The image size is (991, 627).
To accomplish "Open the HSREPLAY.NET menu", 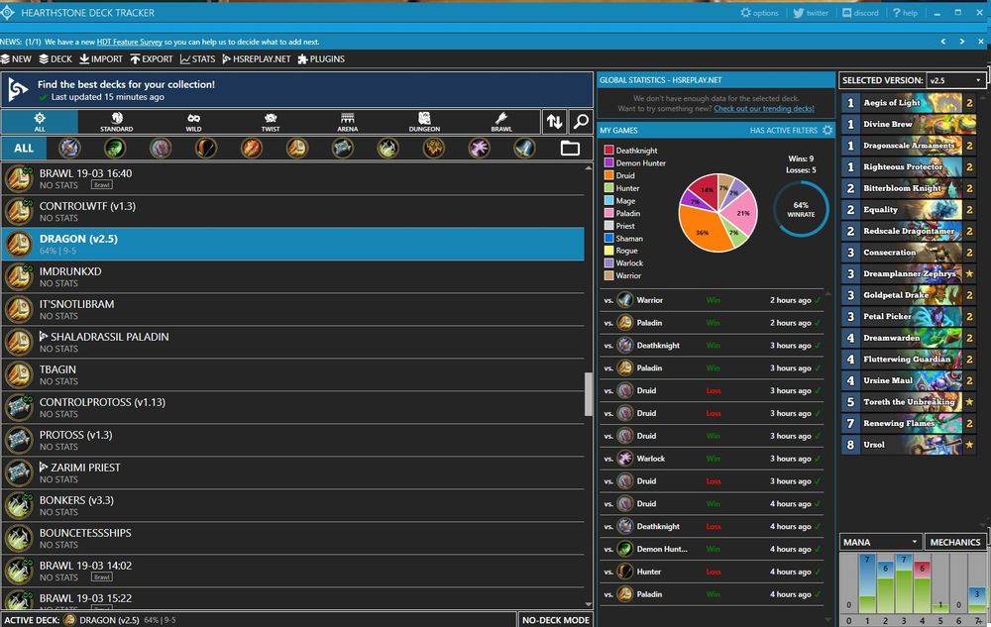I will click(257, 58).
